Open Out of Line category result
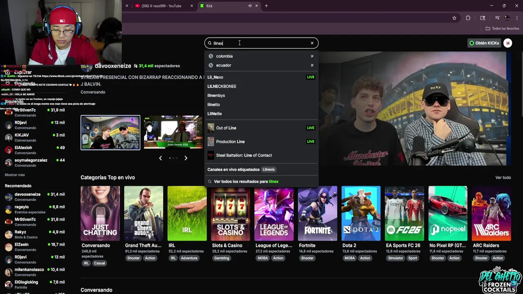Screen dimensions: 523x294 (x=261, y=128)
